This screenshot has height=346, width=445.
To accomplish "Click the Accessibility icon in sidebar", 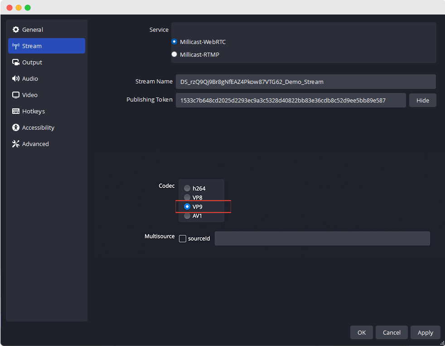I will point(16,127).
